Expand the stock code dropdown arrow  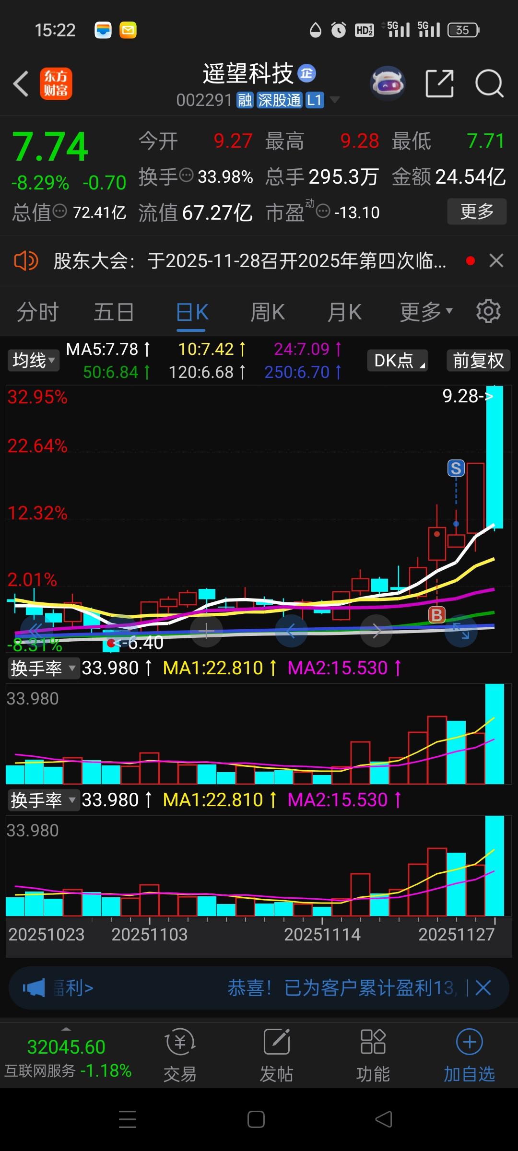(x=335, y=100)
